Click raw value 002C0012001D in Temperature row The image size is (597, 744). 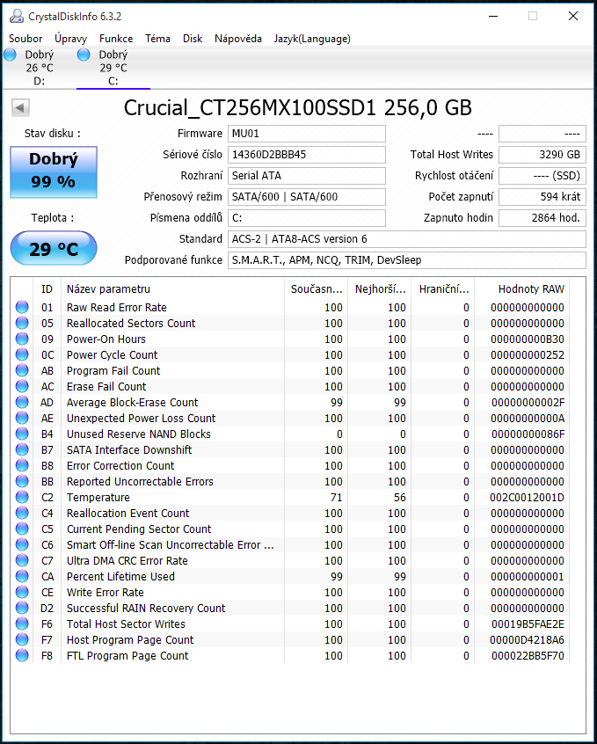[x=527, y=497]
